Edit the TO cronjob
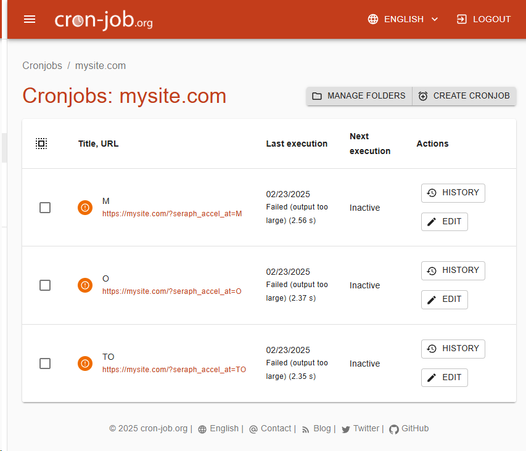This screenshot has width=526, height=451. pyautogui.click(x=444, y=378)
